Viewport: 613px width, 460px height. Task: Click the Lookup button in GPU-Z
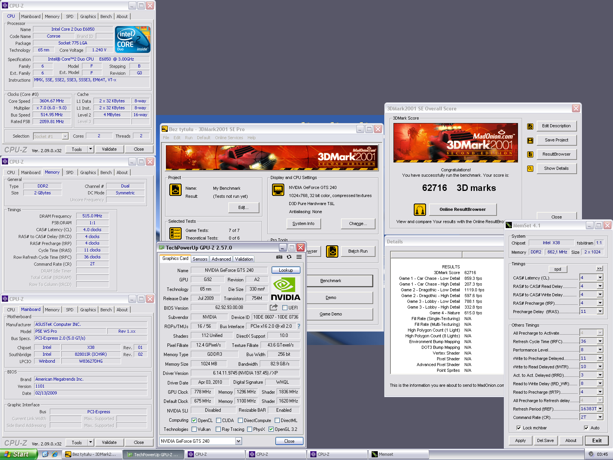(x=286, y=270)
